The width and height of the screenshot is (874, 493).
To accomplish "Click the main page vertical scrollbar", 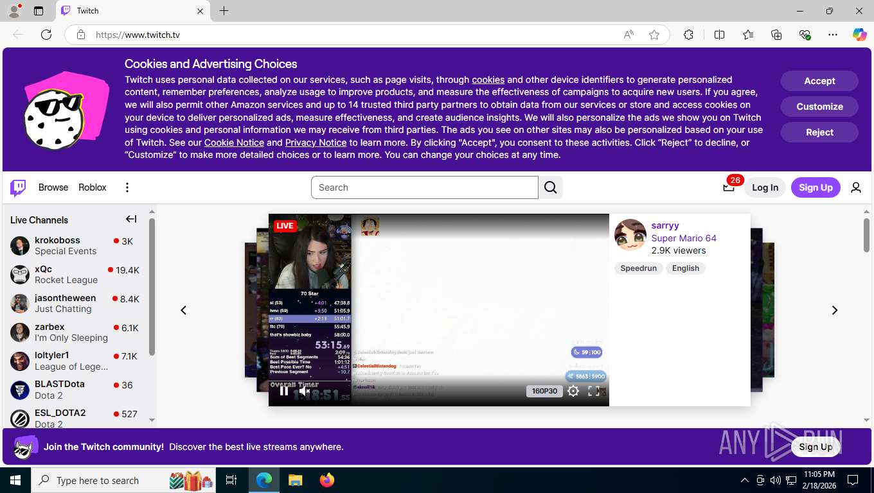I will (x=866, y=235).
